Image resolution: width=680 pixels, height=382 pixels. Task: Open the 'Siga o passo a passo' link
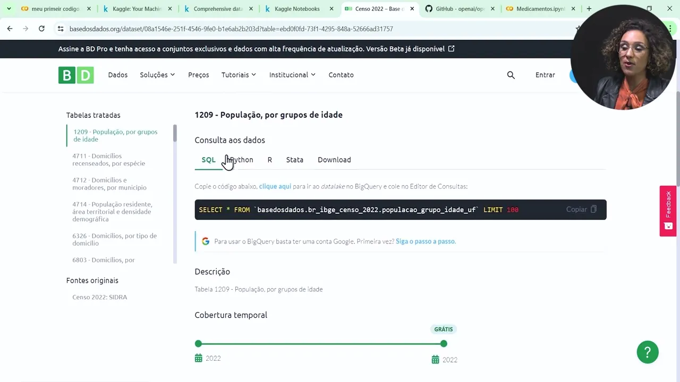[x=426, y=241]
